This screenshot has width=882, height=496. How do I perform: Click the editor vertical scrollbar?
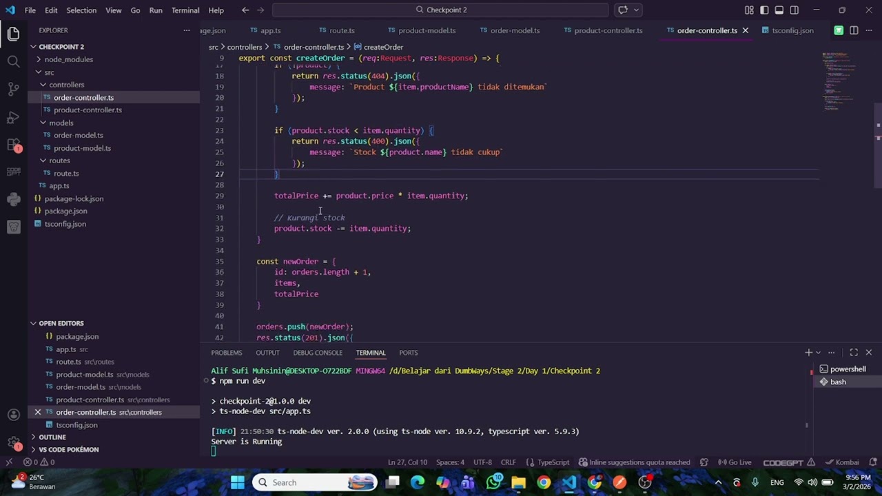(878, 145)
